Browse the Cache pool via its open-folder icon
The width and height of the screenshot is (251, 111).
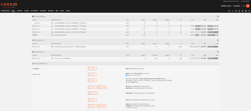tap(33, 47)
